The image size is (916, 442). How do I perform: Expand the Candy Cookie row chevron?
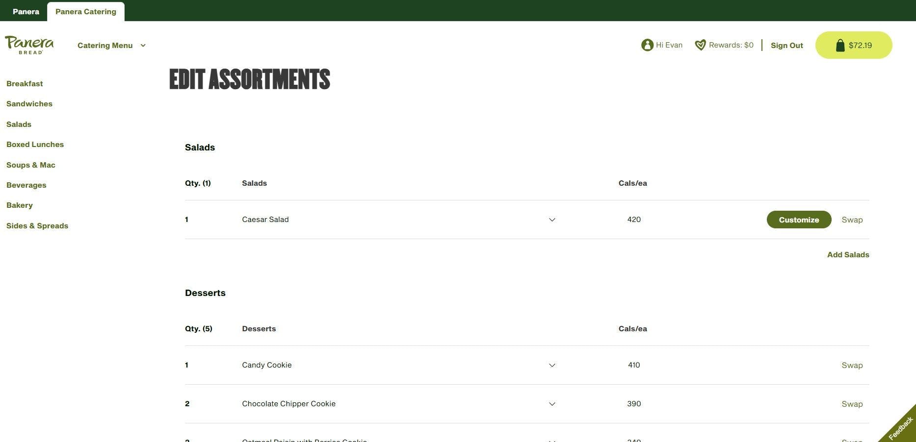[552, 365]
